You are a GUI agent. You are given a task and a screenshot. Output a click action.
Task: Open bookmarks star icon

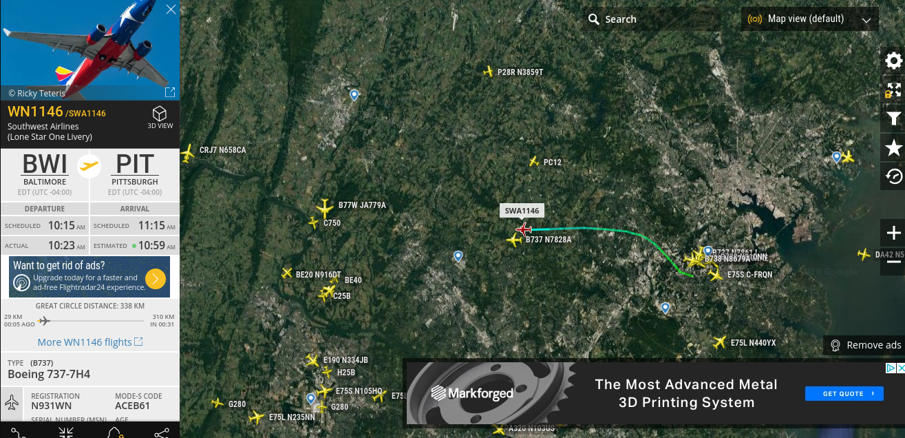point(893,147)
